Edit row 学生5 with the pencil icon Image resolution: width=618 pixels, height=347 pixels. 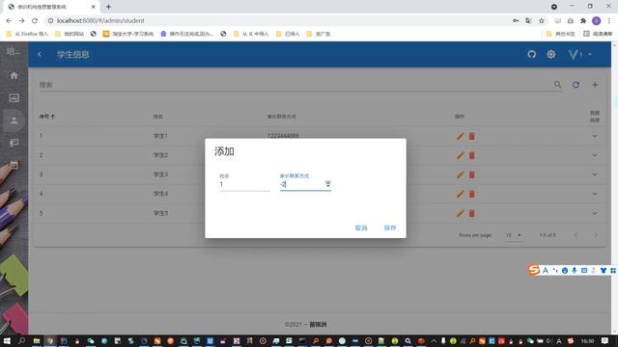(x=460, y=213)
